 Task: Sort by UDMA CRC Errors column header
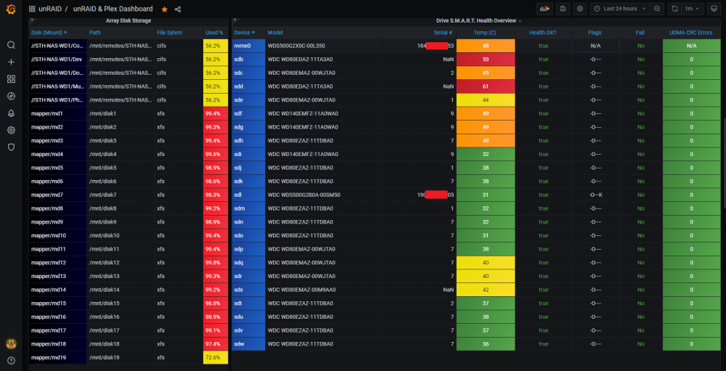tap(691, 33)
